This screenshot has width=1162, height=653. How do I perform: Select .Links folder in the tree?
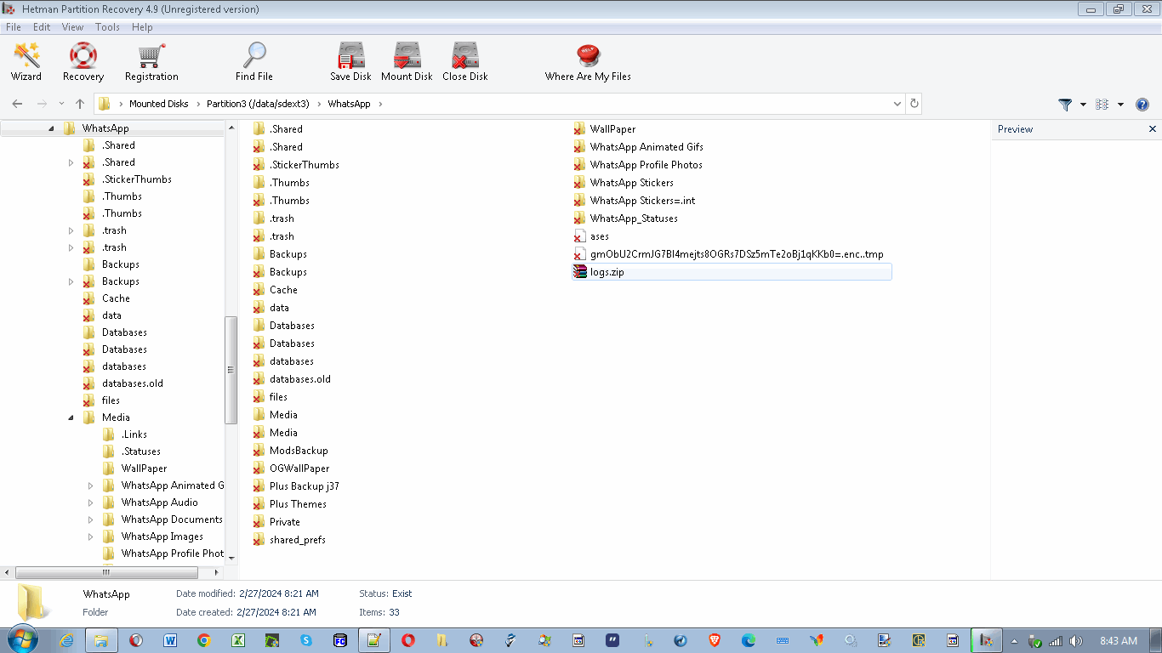click(134, 434)
